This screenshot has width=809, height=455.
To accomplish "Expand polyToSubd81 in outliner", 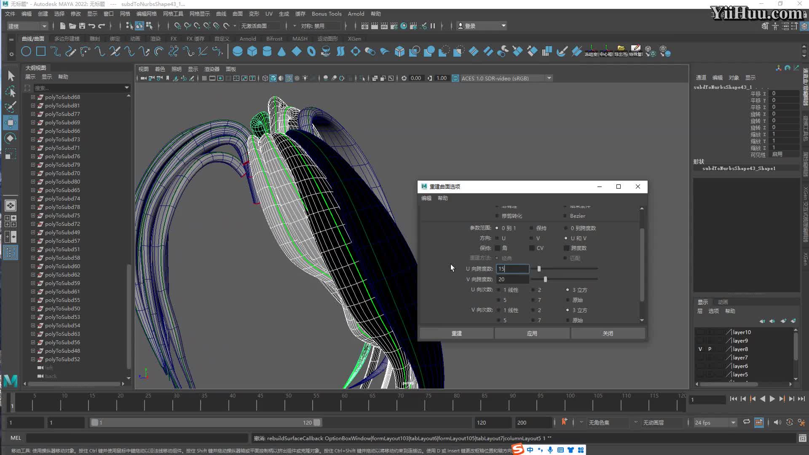I will pyautogui.click(x=33, y=105).
